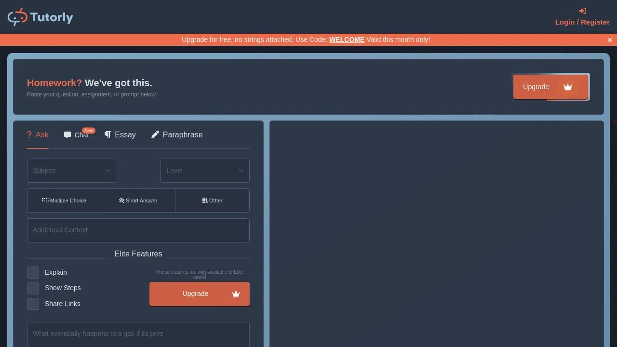Click the Other books icon
This screenshot has height=347, width=617.
pos(205,200)
